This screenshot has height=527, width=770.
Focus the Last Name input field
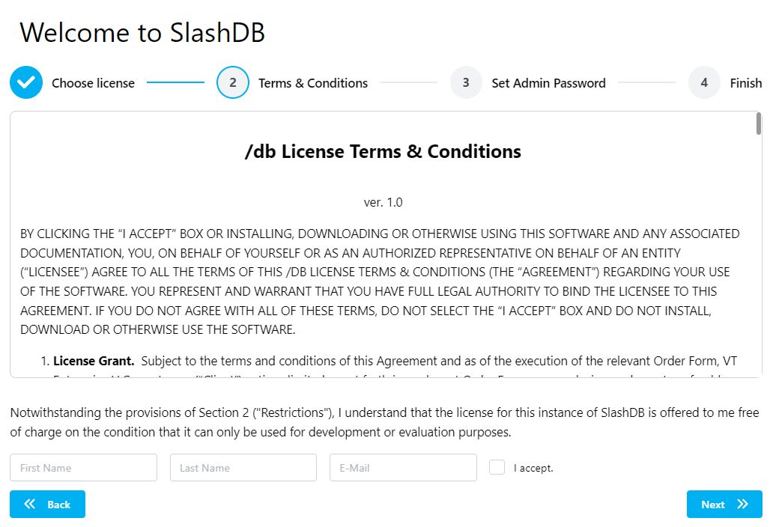[x=243, y=468]
